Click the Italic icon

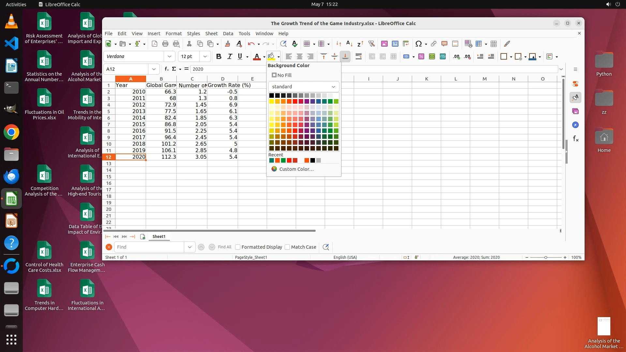coord(230,56)
